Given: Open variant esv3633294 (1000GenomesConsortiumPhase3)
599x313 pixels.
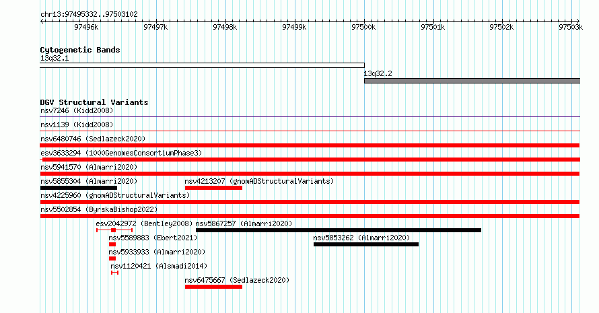Looking at the screenshot, I should [121, 153].
